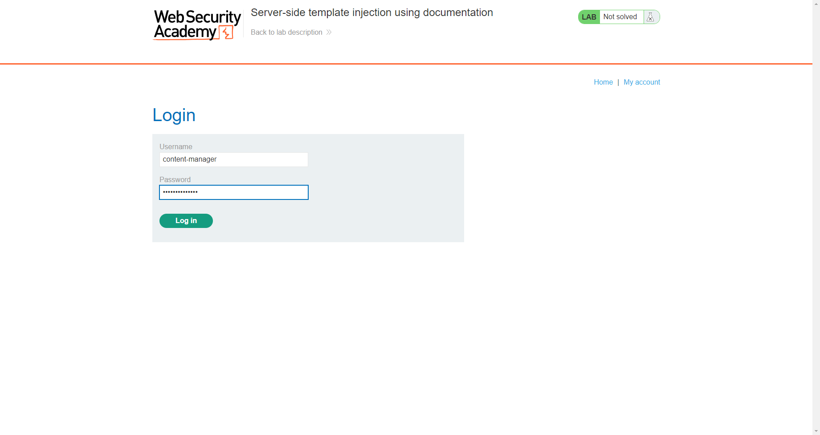Click the masked password dots
This screenshot has width=820, height=435.
coord(180,192)
